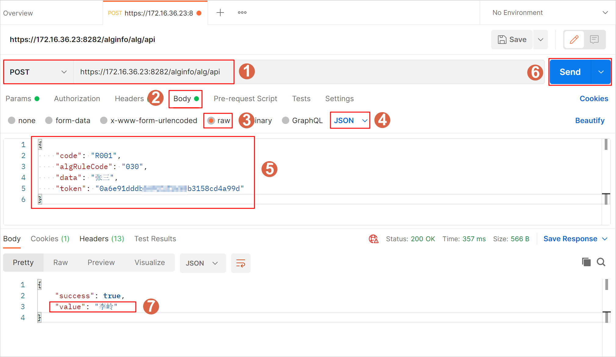Show the Test Results tab
This screenshot has height=357, width=616.
point(155,239)
